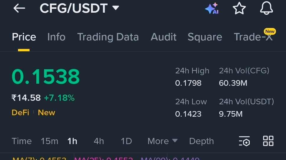Expand the More timeframes dropdown
The width and height of the screenshot is (286, 160).
[x=162, y=141]
